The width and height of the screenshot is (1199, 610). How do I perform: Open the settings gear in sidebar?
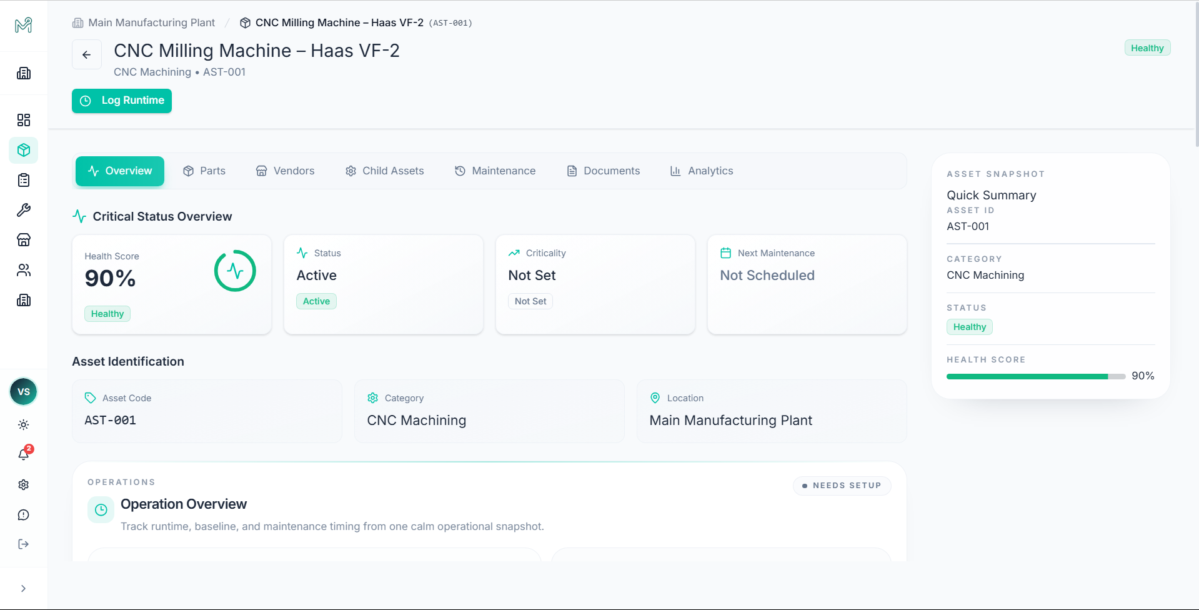point(24,485)
